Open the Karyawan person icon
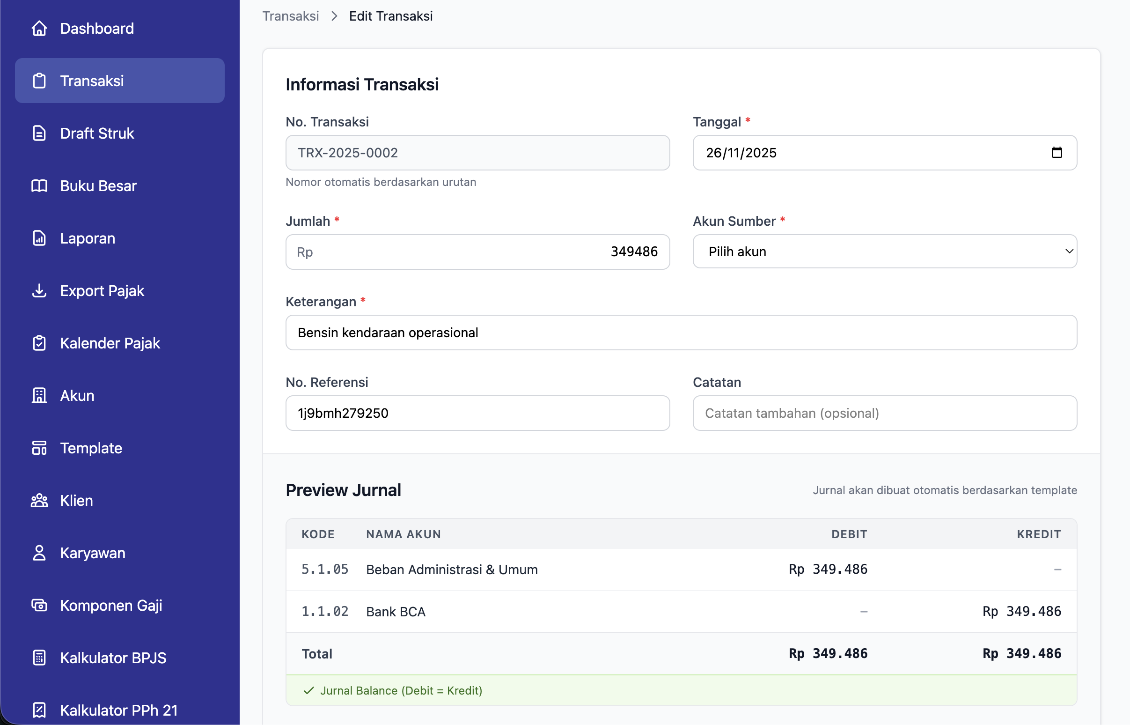The width and height of the screenshot is (1130, 725). click(39, 553)
